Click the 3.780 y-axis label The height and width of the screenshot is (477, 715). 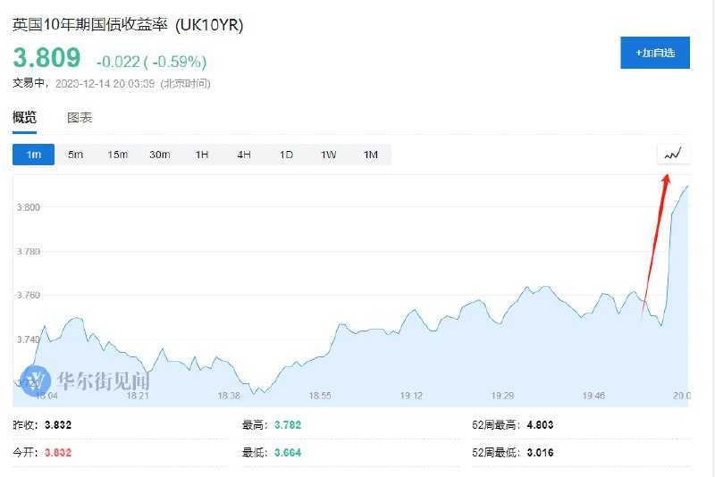tap(29, 252)
